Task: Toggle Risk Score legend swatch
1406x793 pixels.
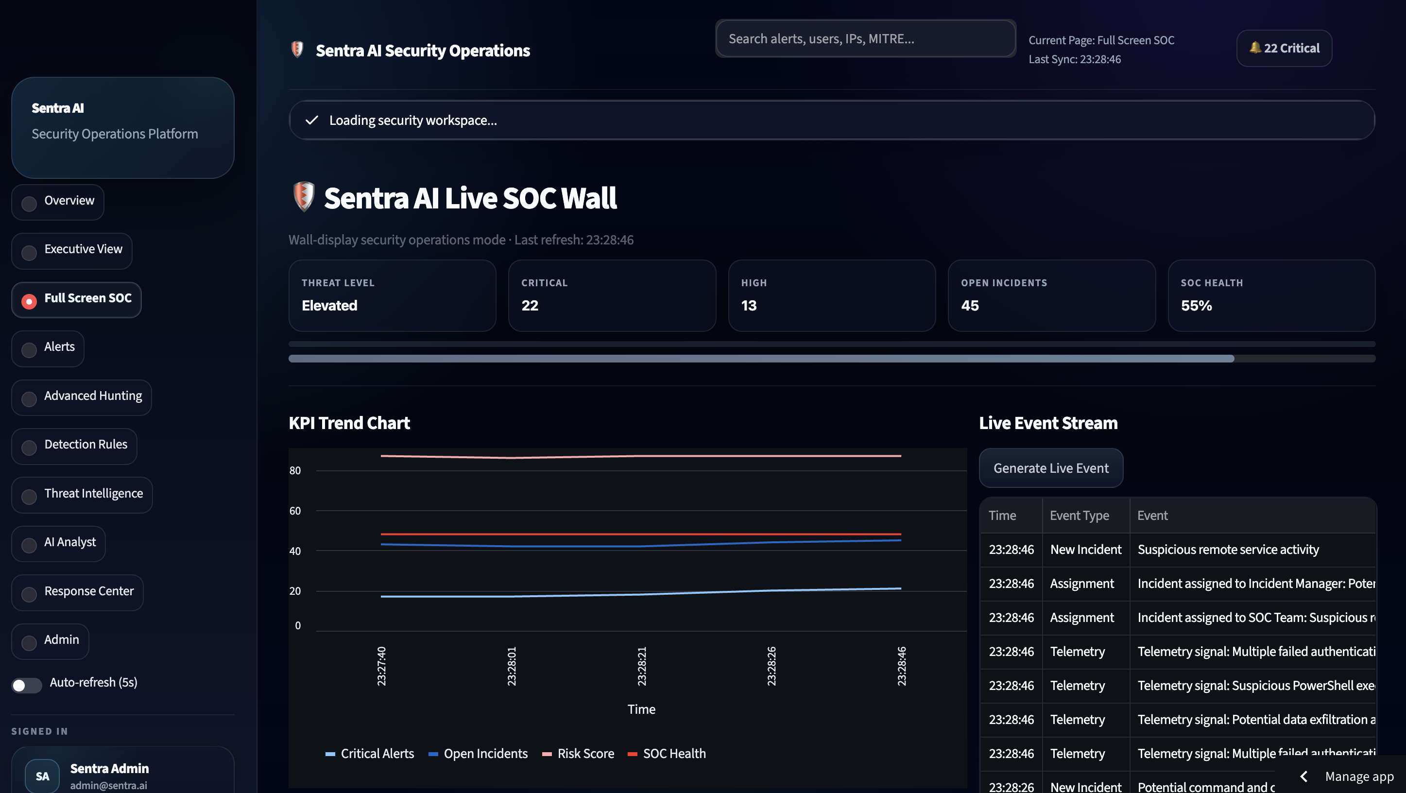Action: pos(547,754)
